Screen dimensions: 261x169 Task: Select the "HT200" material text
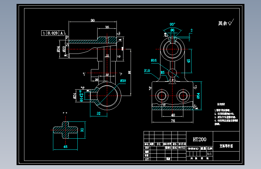(200, 140)
